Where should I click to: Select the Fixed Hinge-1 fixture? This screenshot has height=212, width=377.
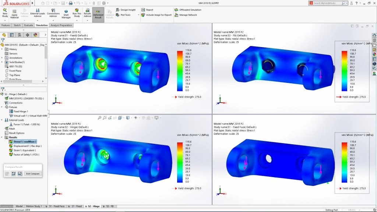click(x=18, y=111)
